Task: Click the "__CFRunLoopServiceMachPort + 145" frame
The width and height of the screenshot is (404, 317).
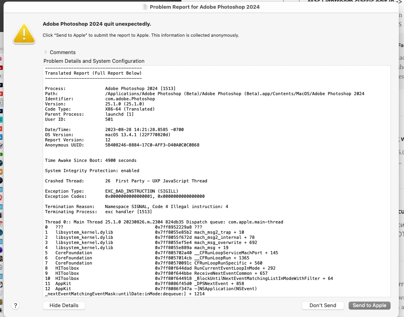Action: pyautogui.click(x=162, y=253)
